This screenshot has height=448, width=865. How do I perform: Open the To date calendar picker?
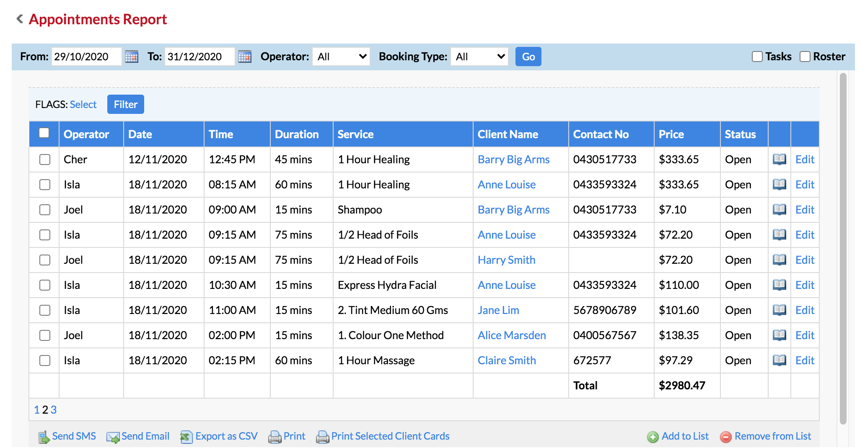tap(245, 57)
